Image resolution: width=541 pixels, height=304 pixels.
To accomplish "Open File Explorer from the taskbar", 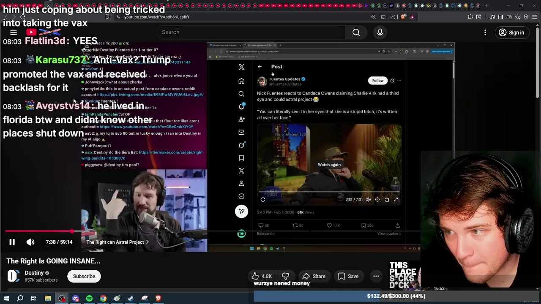I will click(x=48, y=299).
